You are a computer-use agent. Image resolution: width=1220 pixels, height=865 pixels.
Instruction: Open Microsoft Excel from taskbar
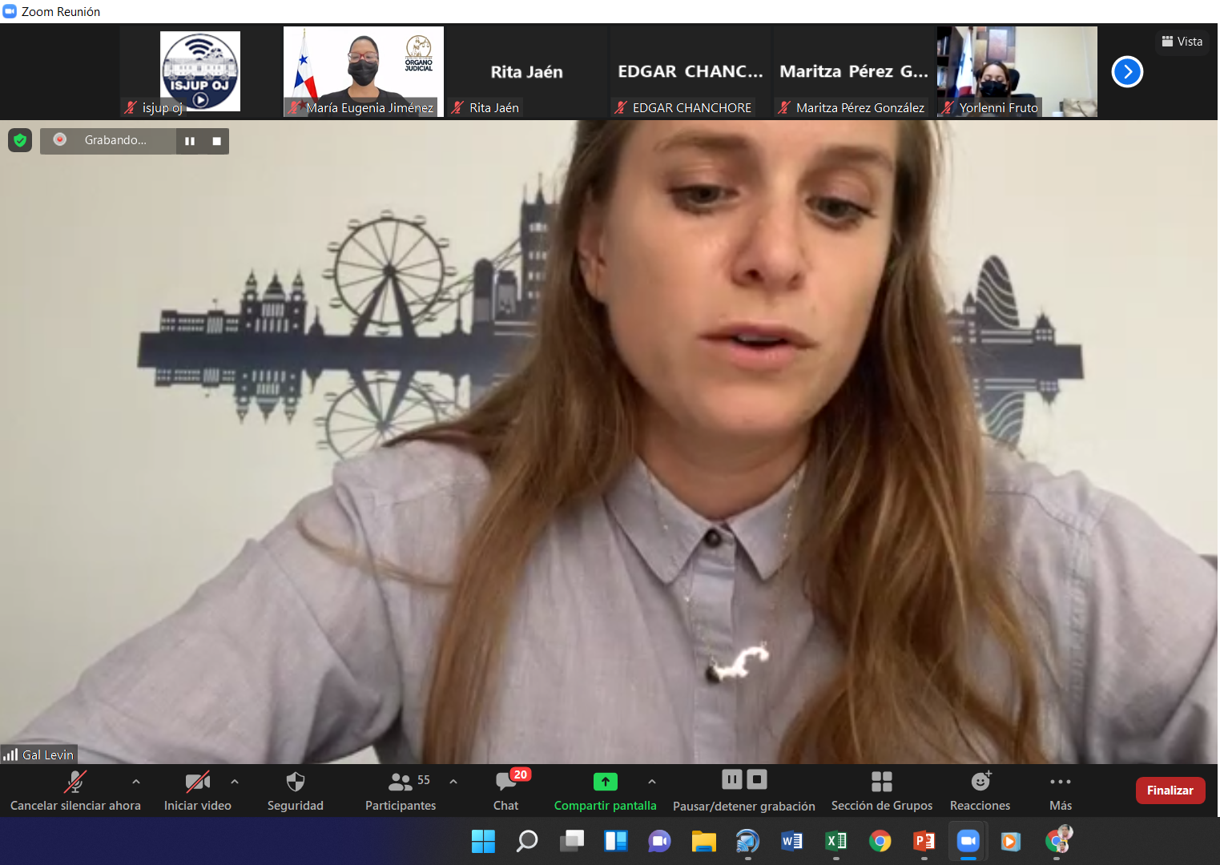(x=836, y=841)
